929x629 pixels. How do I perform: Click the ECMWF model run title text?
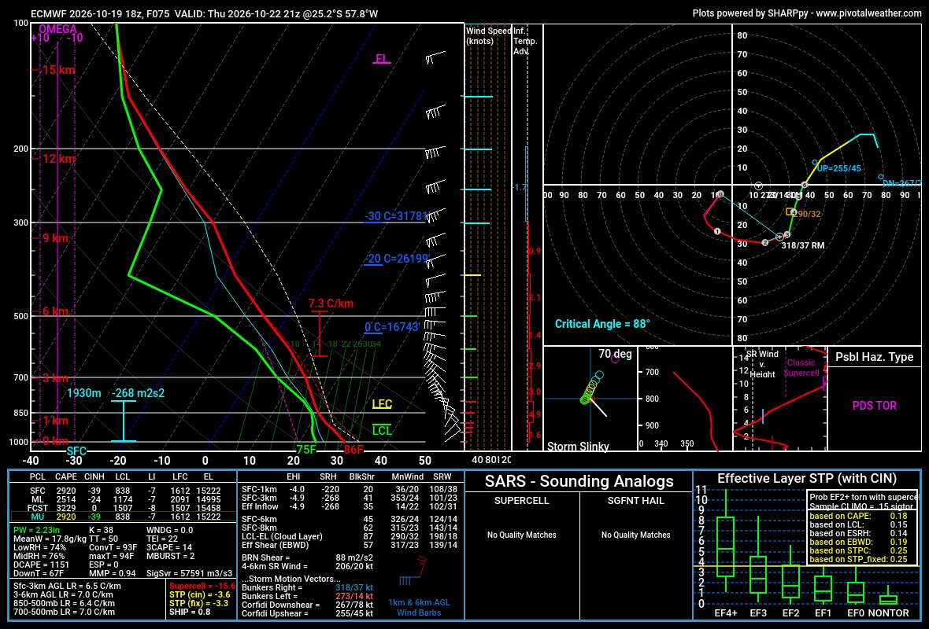205,13
